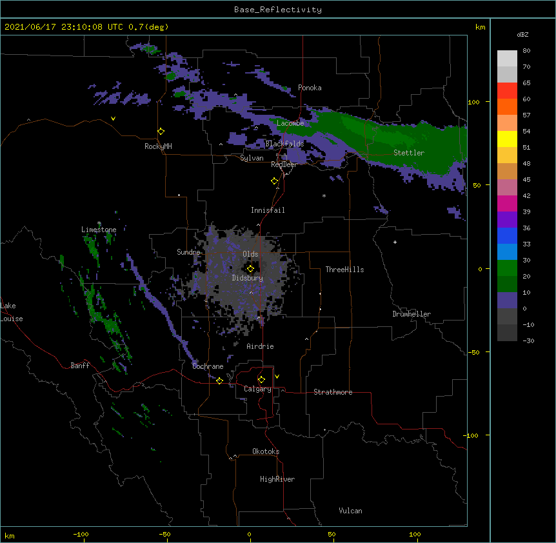Click the 50 tick on right vertical axis

click(x=477, y=185)
